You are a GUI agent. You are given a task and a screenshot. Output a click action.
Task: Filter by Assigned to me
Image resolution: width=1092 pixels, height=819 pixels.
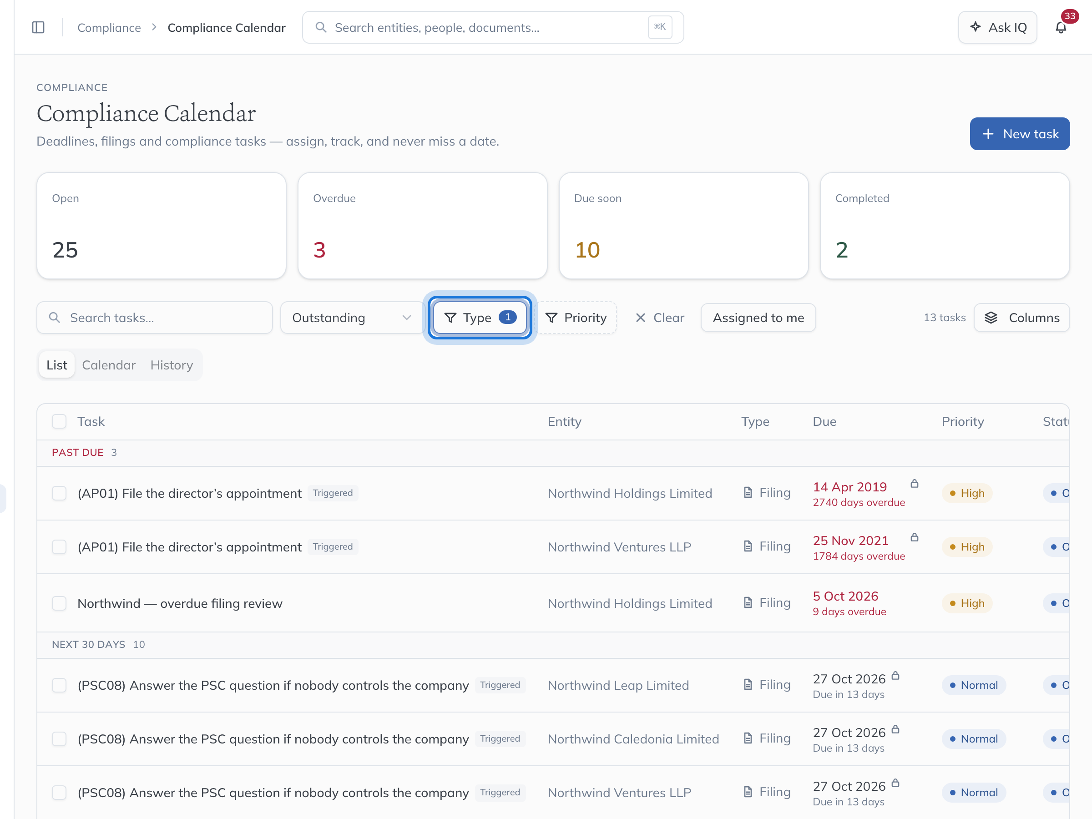(x=758, y=318)
